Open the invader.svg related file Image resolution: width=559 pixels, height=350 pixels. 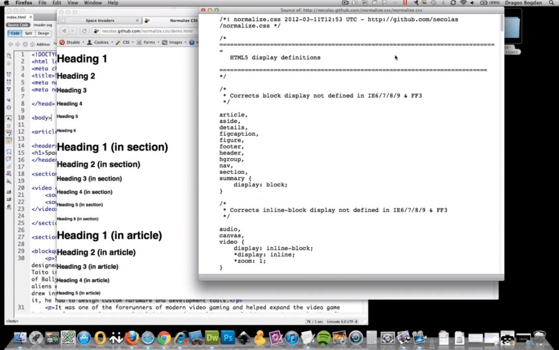coord(42,25)
